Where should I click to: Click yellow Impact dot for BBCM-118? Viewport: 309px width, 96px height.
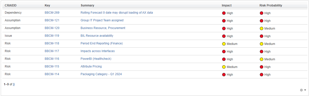[224, 44]
